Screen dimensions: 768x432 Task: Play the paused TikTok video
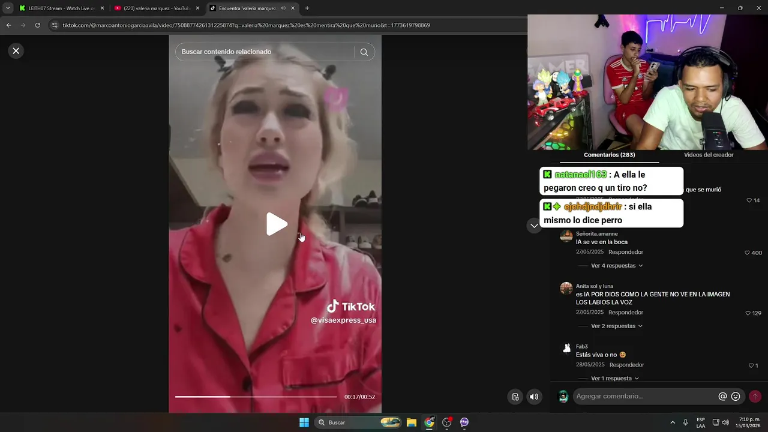tap(277, 224)
